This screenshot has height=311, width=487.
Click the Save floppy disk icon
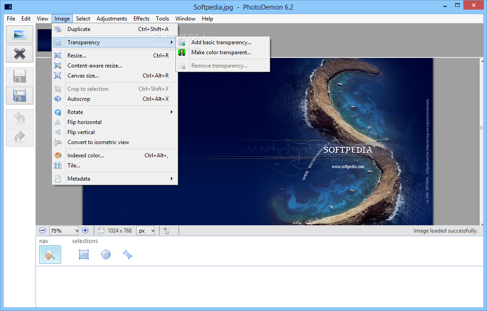[x=20, y=77]
